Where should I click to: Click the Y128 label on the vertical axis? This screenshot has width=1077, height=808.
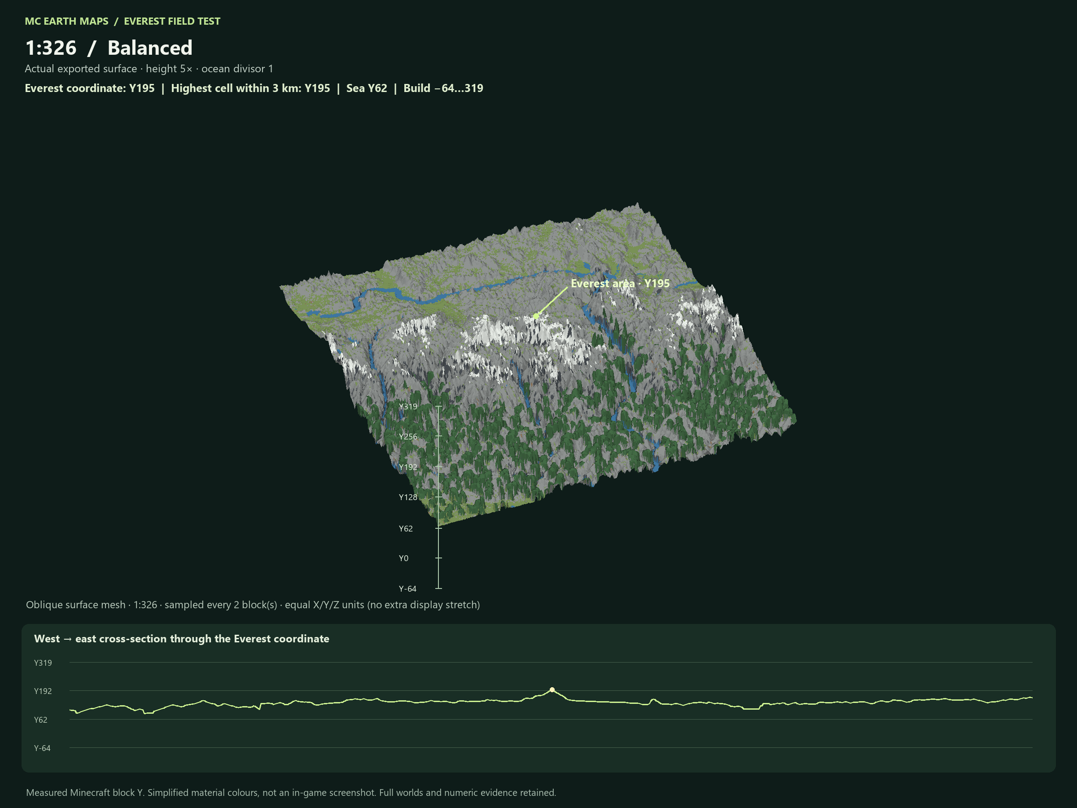[x=408, y=497]
